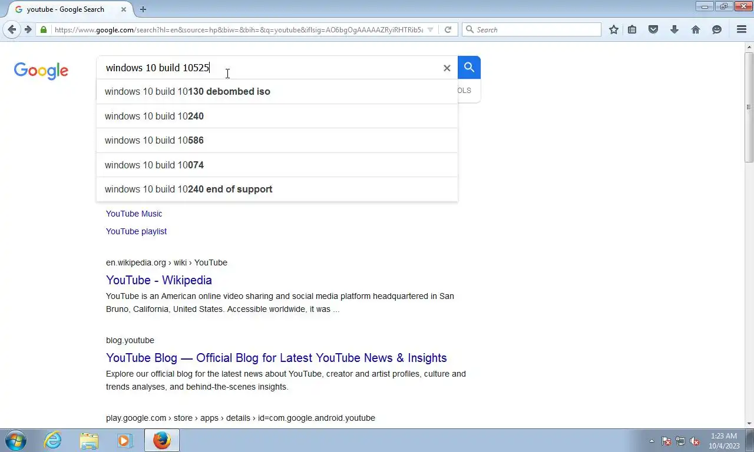The image size is (754, 452).
Task: Open the YouTube Blog official result link
Action: (x=276, y=358)
